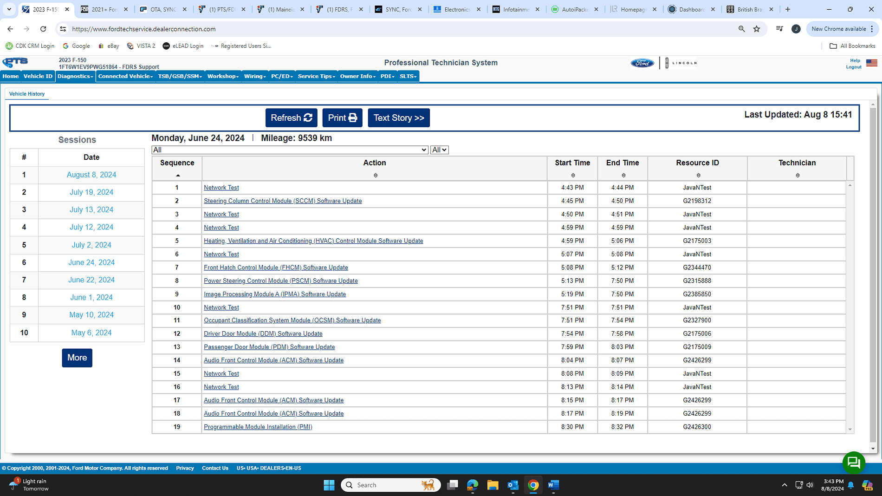The height and width of the screenshot is (496, 882).
Task: Open Outlook from the taskbar
Action: coord(513,485)
